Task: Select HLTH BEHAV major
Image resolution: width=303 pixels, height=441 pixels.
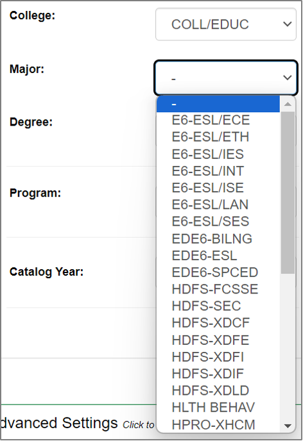Action: [218, 407]
